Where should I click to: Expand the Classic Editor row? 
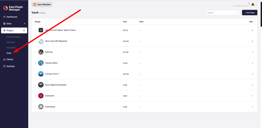click(36, 63)
